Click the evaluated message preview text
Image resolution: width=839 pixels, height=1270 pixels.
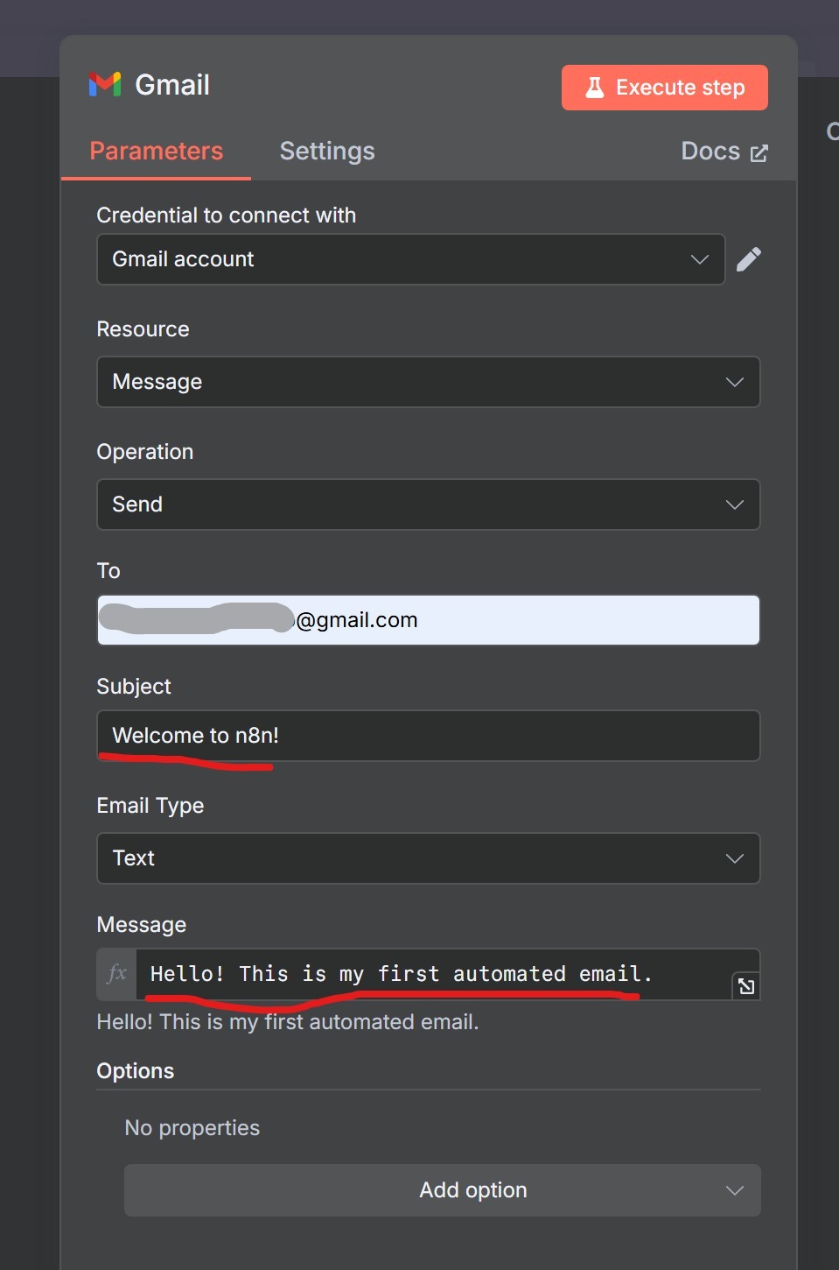(289, 1021)
